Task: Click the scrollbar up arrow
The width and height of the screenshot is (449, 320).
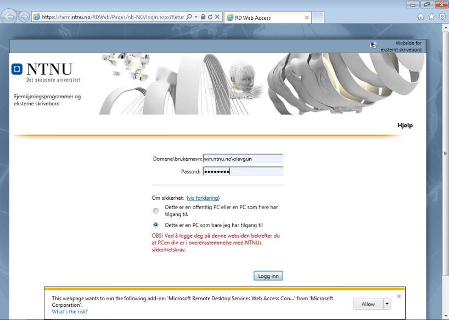Action: click(445, 28)
